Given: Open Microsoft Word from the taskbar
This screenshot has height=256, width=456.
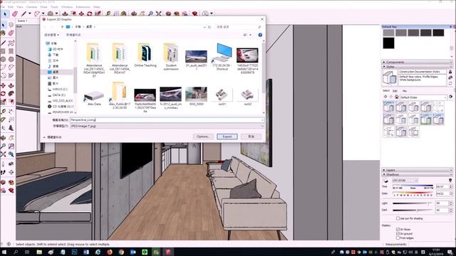Looking at the screenshot, I should pos(86,252).
